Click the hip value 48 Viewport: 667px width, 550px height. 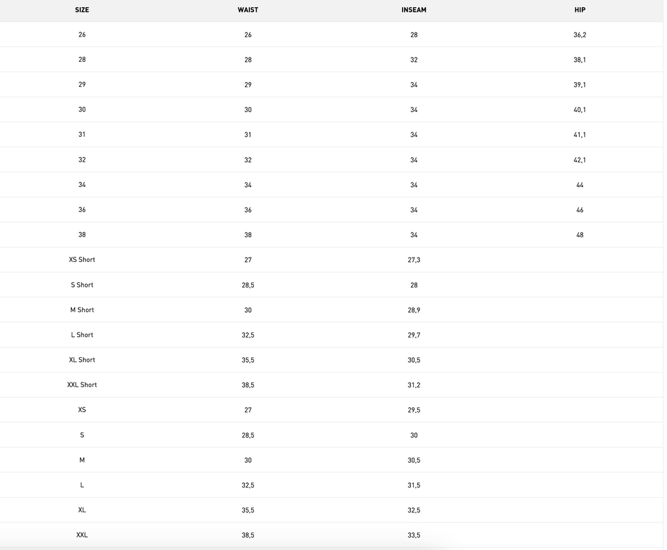click(x=580, y=235)
